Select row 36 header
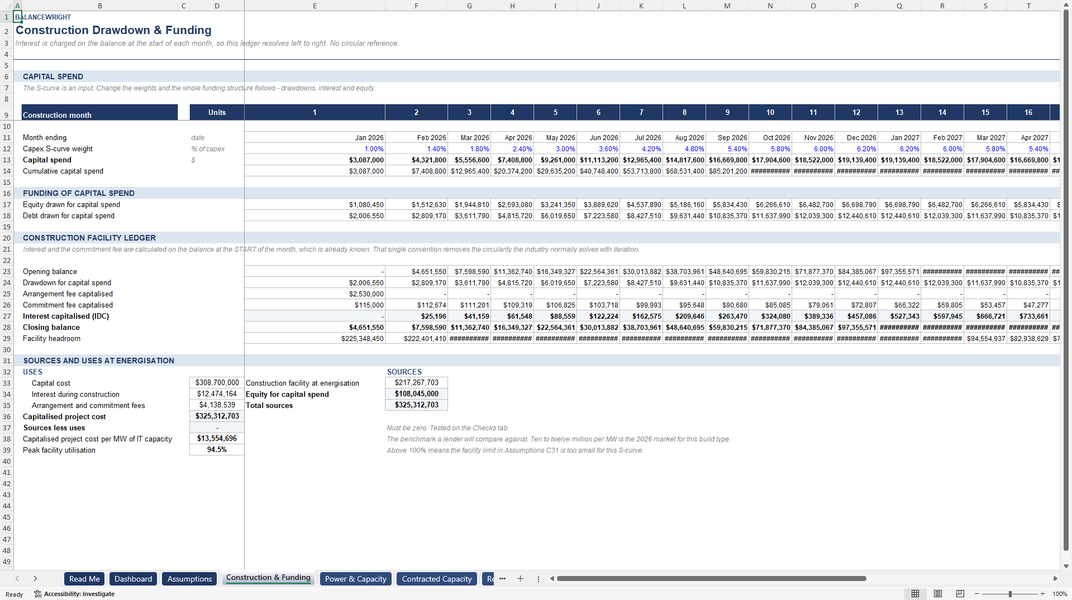Image resolution: width=1072 pixels, height=600 pixels. (7, 417)
